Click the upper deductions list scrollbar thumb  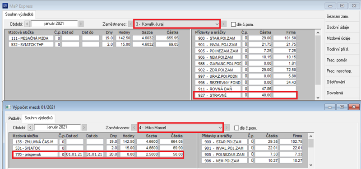click(x=318, y=60)
